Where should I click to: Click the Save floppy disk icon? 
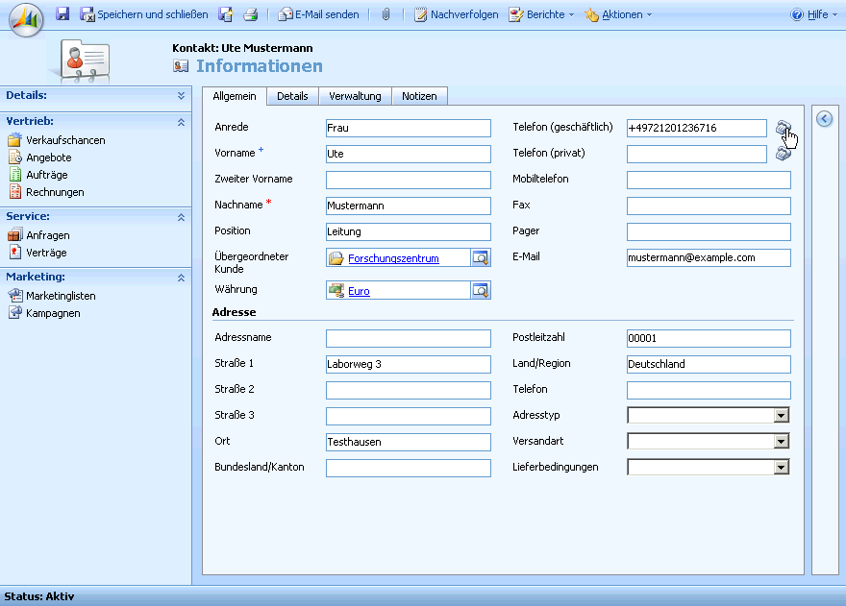62,14
